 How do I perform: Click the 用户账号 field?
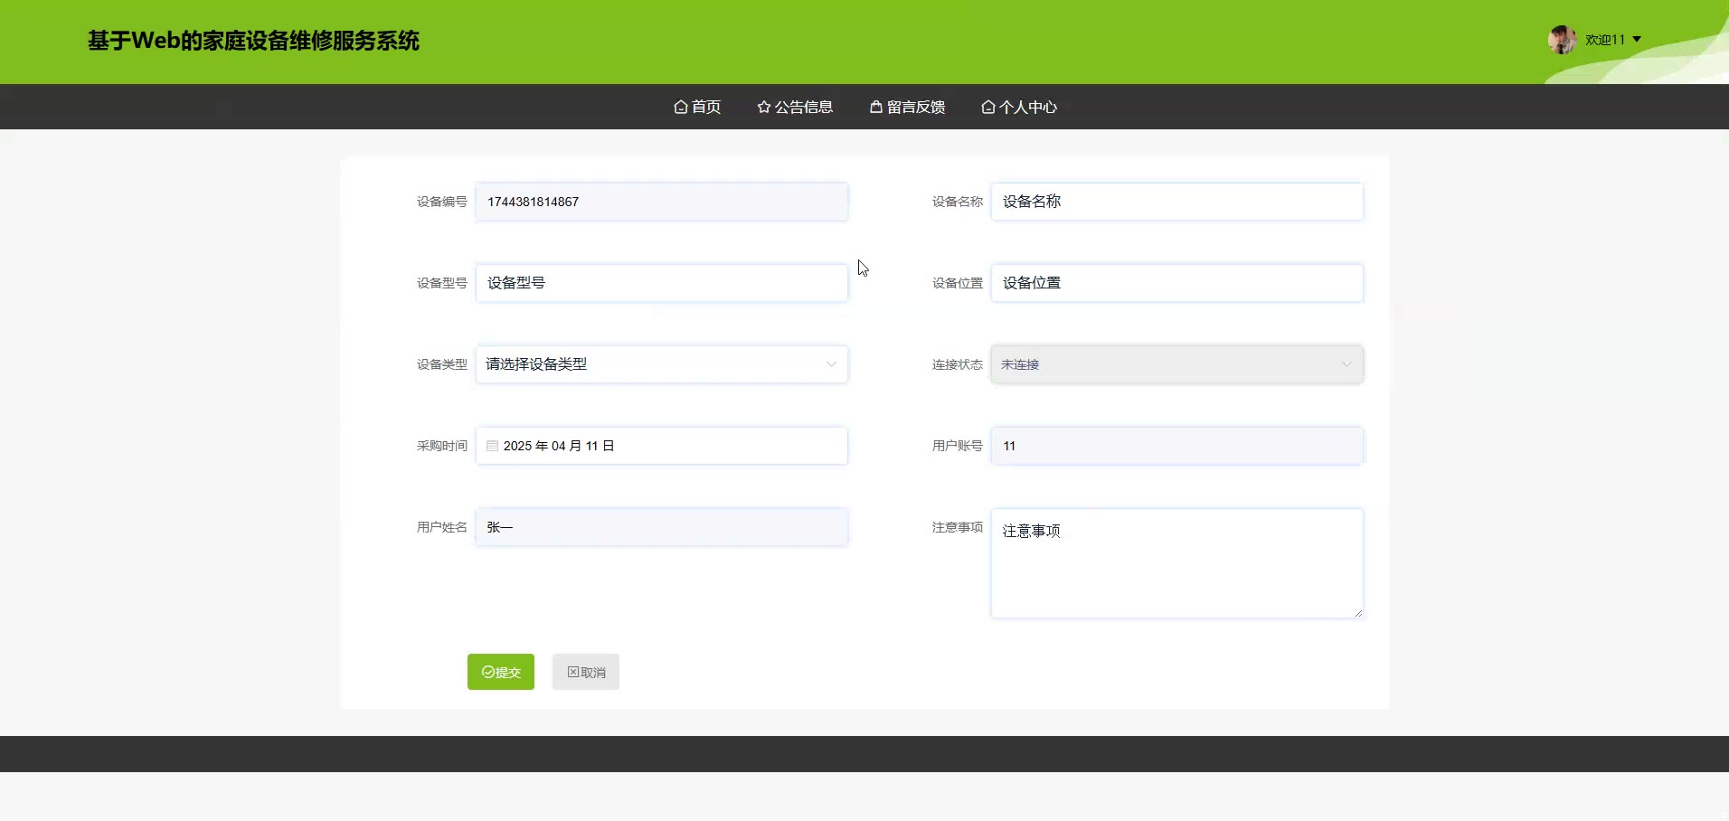pyautogui.click(x=1176, y=446)
